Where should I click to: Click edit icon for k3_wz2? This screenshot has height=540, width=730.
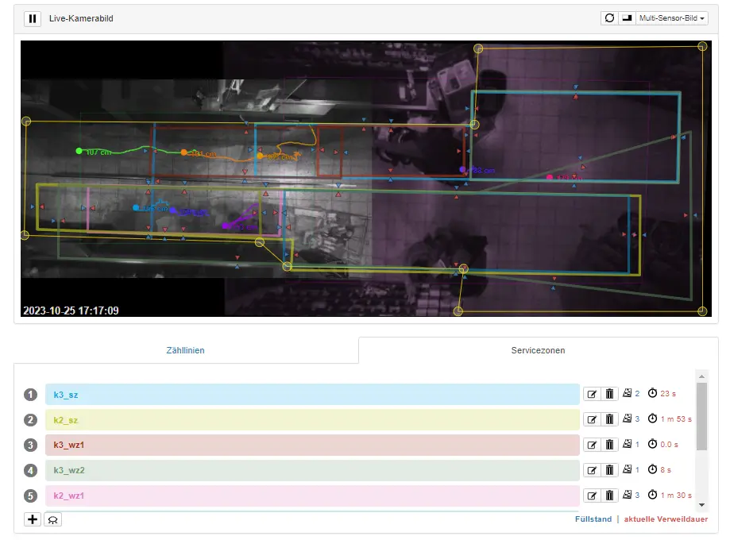(592, 470)
